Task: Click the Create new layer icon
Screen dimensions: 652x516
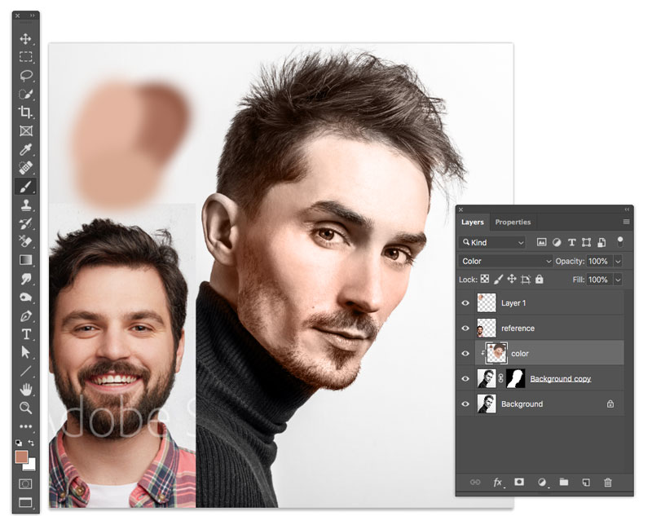Action: [x=586, y=482]
